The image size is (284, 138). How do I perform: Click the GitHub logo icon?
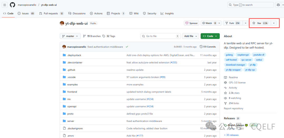pos(12,5)
